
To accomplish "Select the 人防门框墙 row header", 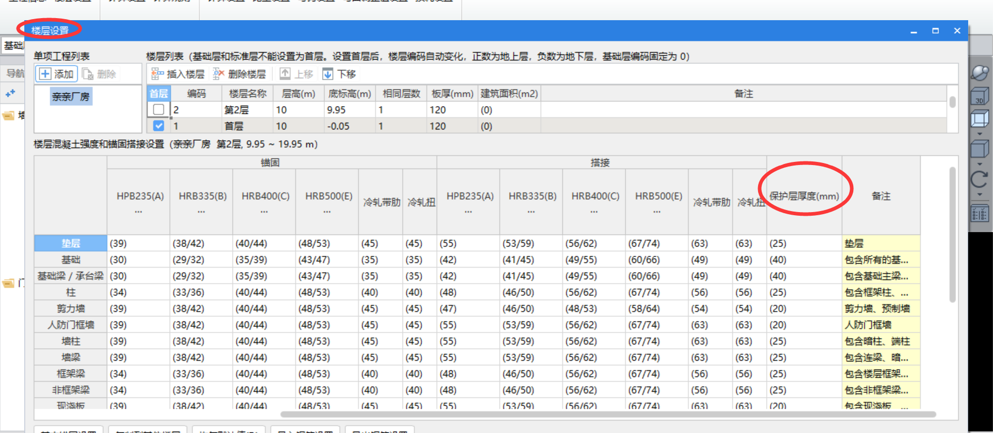I will coord(71,325).
